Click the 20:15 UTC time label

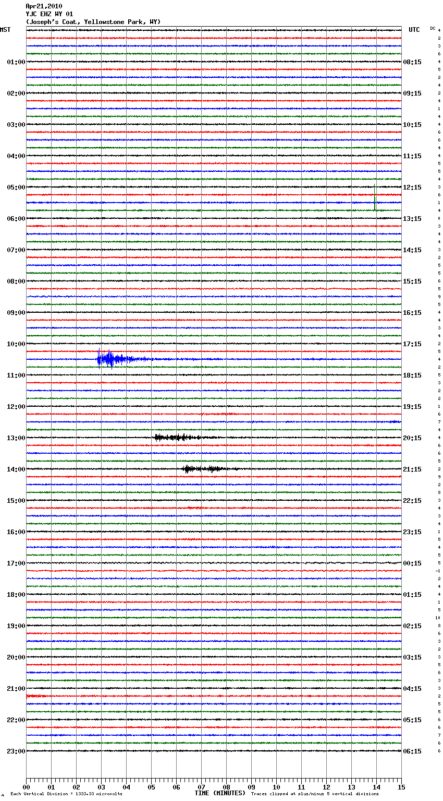click(412, 438)
